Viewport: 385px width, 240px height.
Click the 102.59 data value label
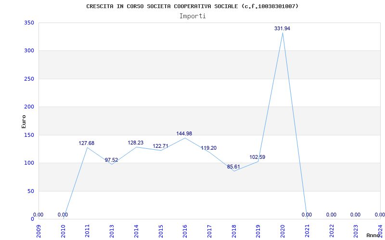[x=257, y=157]
